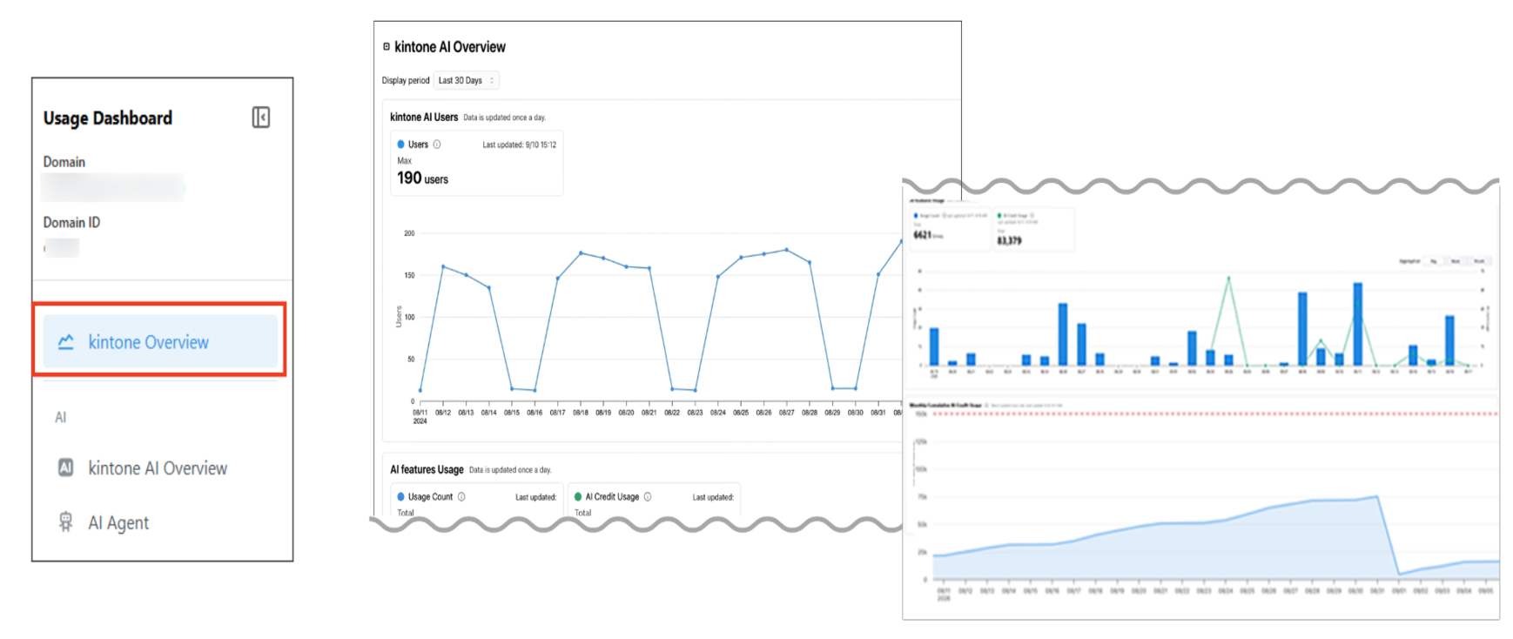Image resolution: width=1513 pixels, height=639 pixels.
Task: Click the 'Last updated: 9/10 15:12' text
Action: pos(520,145)
